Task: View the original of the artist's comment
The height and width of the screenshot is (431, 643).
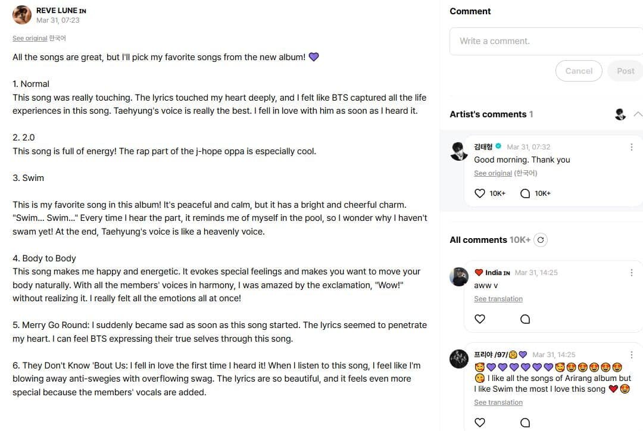Action: coord(493,173)
